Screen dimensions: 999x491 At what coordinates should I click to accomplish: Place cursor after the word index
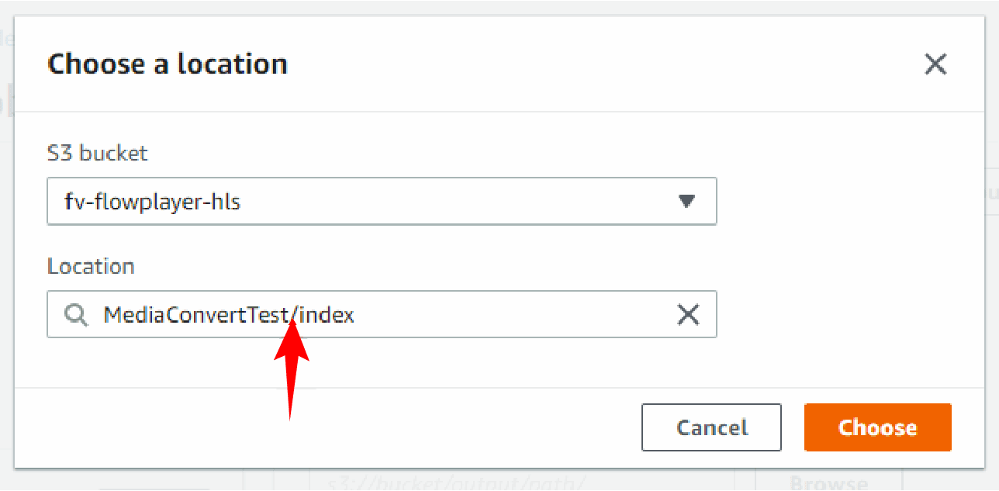point(356,315)
